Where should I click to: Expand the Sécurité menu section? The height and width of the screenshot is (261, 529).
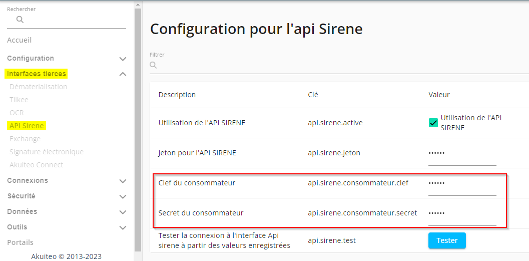point(123,196)
